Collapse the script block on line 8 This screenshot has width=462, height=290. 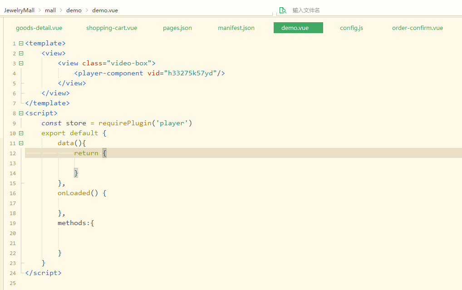tap(21, 113)
